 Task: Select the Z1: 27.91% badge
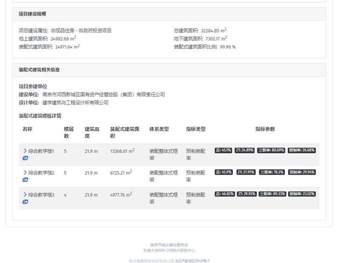[x=245, y=172]
